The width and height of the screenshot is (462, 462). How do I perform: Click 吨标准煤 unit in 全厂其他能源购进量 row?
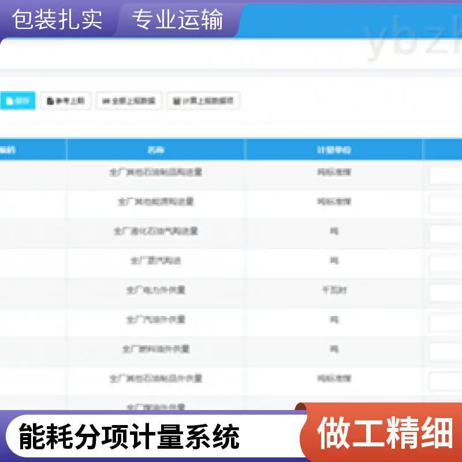pos(334,202)
